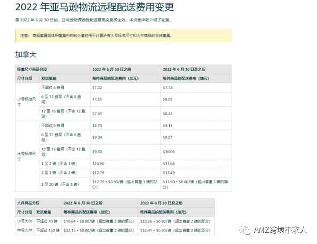This screenshot has height=244, width=317.
Task: Select the $8.05 fee value
Action: tap(167, 99)
